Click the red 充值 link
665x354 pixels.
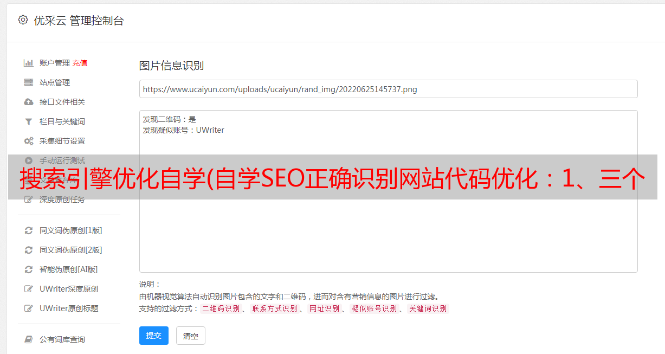tap(80, 63)
